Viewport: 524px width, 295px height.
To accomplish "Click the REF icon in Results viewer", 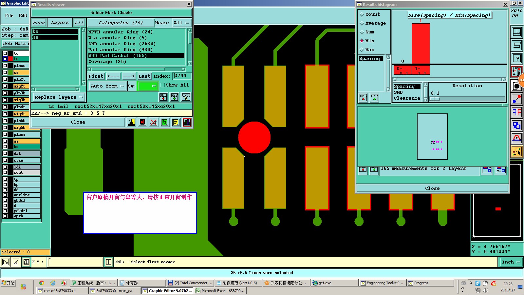I will (174, 97).
